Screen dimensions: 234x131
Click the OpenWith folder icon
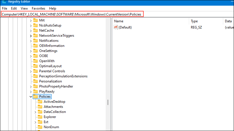[35, 61]
